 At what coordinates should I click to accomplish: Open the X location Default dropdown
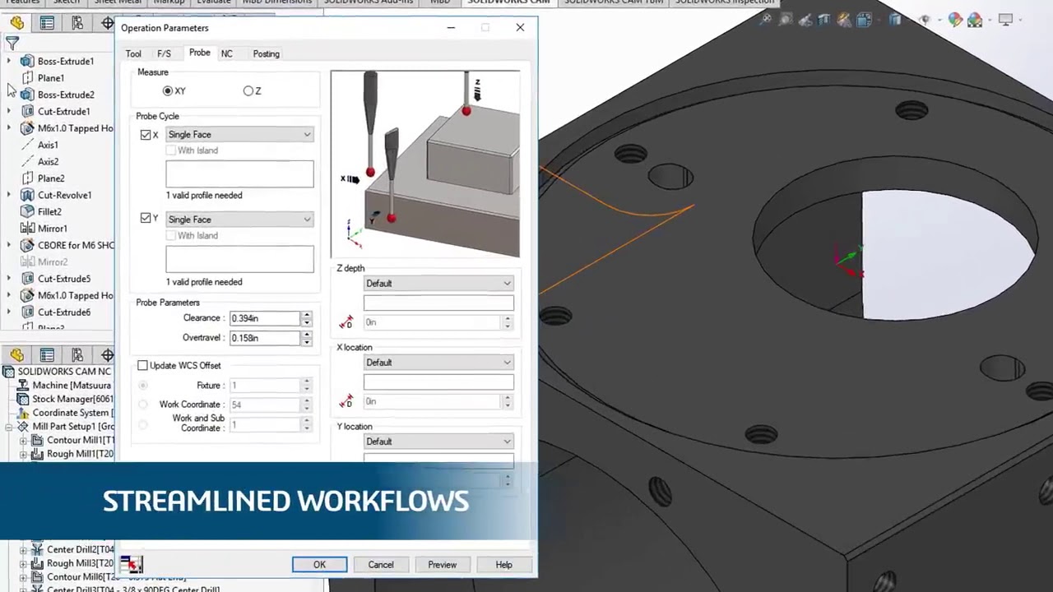[438, 363]
